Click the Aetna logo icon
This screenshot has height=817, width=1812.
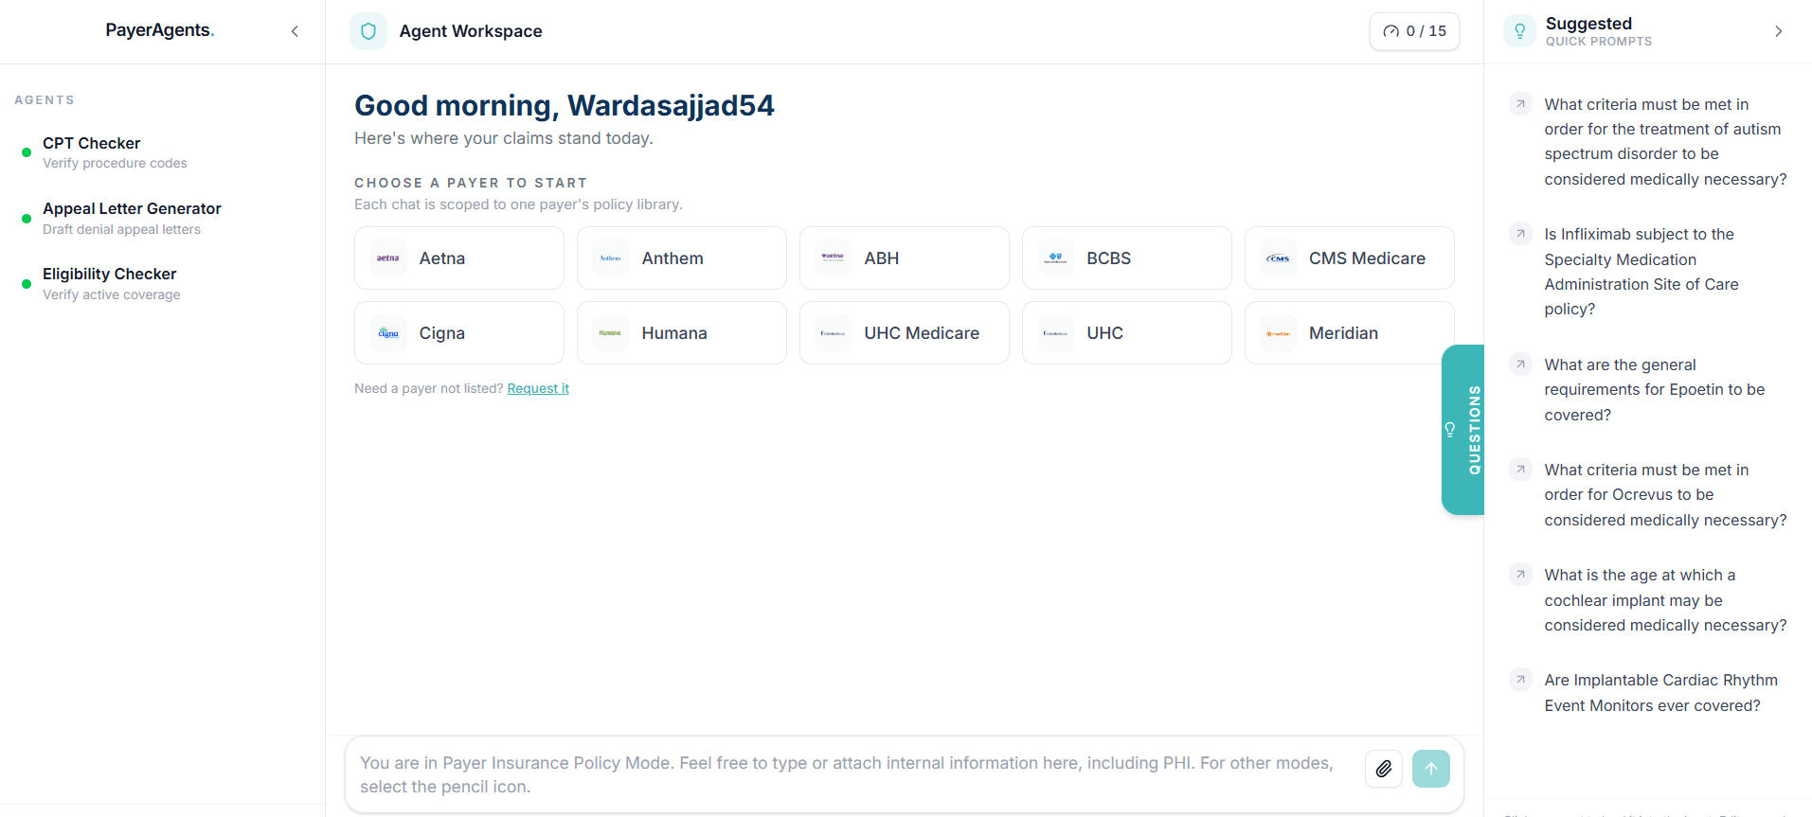pos(388,258)
